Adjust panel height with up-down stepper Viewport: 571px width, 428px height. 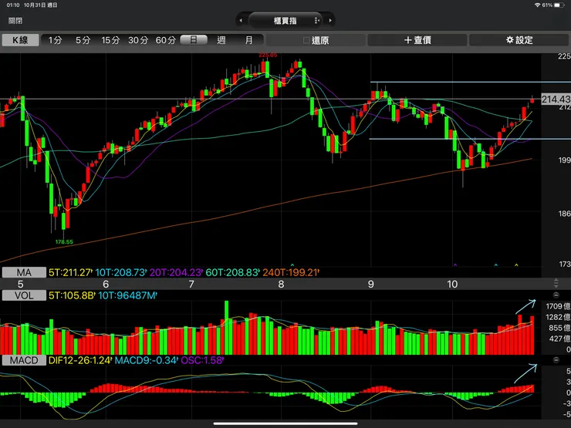556,284
